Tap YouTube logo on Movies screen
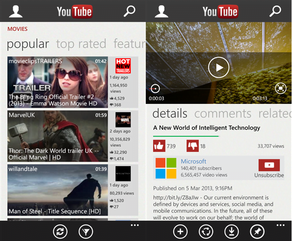Viewport: 292px width, 241px height. pyautogui.click(x=74, y=11)
